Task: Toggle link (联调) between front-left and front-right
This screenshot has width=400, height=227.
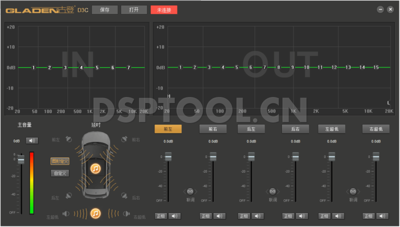Action: (190, 191)
